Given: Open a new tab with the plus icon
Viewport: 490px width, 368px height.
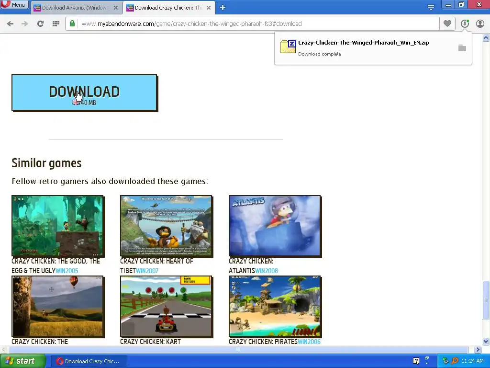Looking at the screenshot, I should [223, 8].
